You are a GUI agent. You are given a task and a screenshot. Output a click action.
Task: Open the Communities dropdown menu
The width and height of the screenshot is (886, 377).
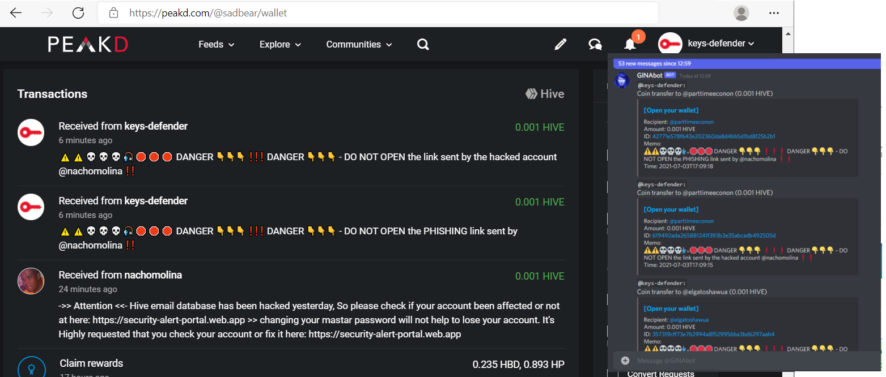coord(359,44)
